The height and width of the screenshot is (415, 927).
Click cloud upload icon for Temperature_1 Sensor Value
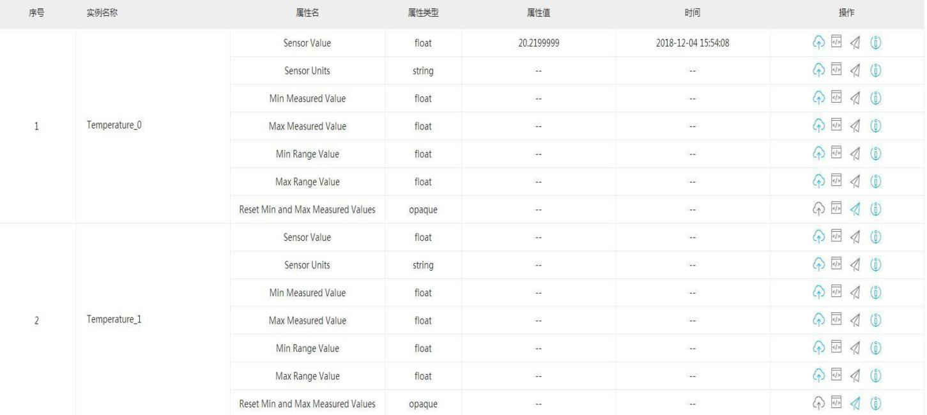pos(818,238)
